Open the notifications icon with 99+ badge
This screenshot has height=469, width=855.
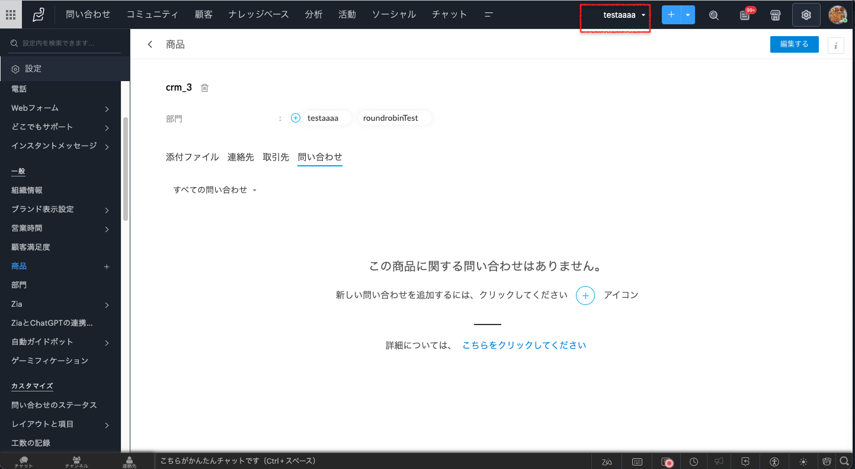(745, 15)
